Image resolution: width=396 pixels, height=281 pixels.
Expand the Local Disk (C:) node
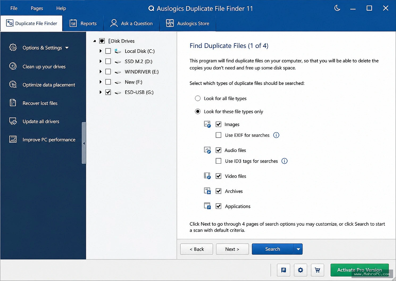(101, 51)
